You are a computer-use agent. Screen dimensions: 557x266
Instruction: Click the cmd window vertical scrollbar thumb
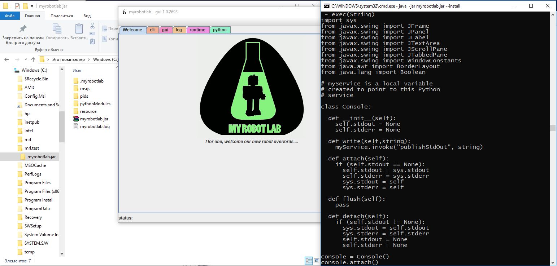point(553,128)
